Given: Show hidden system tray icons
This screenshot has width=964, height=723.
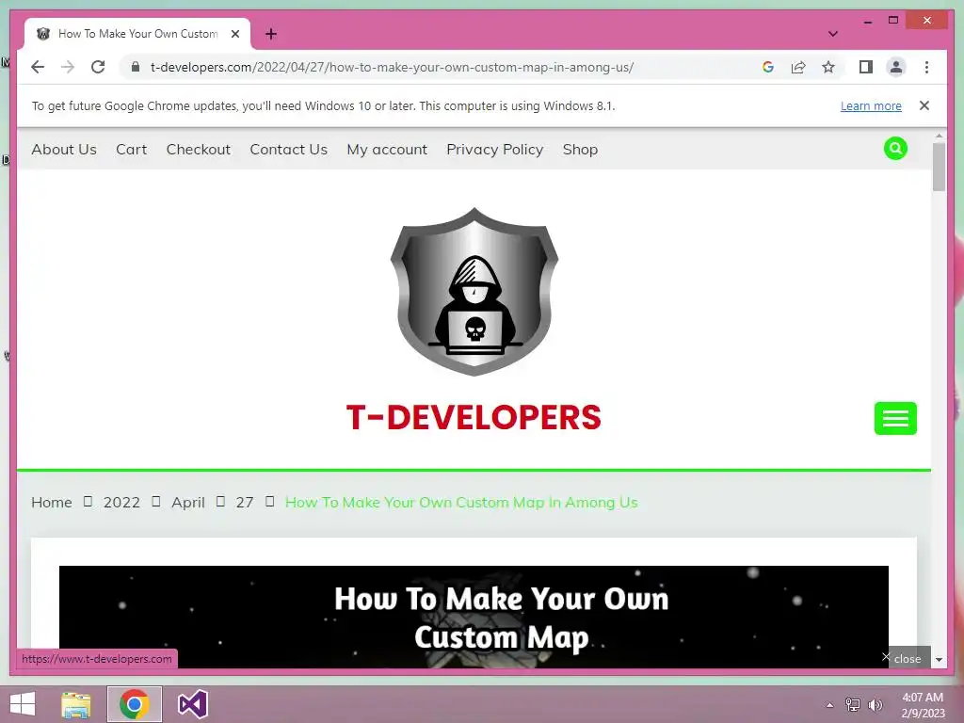Looking at the screenshot, I should (x=829, y=705).
